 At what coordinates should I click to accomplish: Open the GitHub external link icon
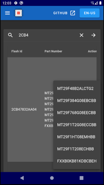click(72, 13)
